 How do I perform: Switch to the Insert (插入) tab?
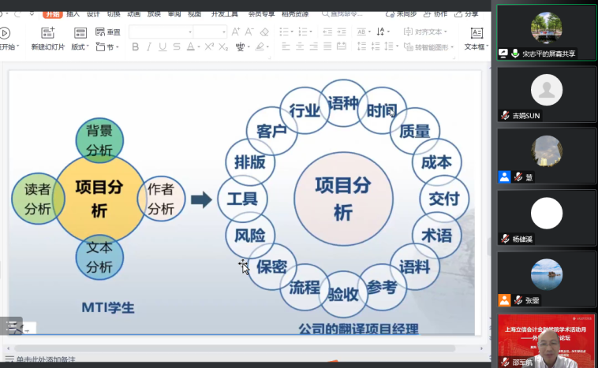coord(73,14)
